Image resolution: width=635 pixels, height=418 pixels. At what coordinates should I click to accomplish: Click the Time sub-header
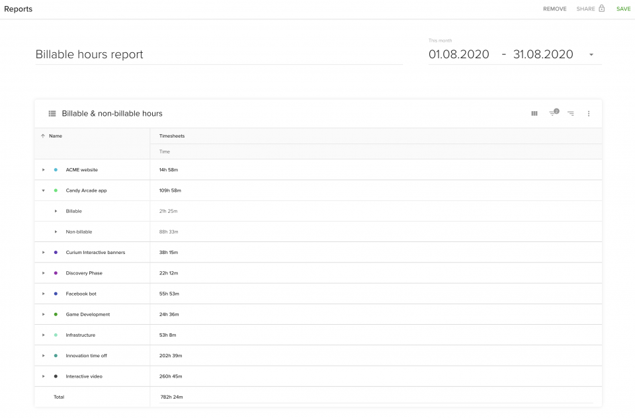point(165,151)
